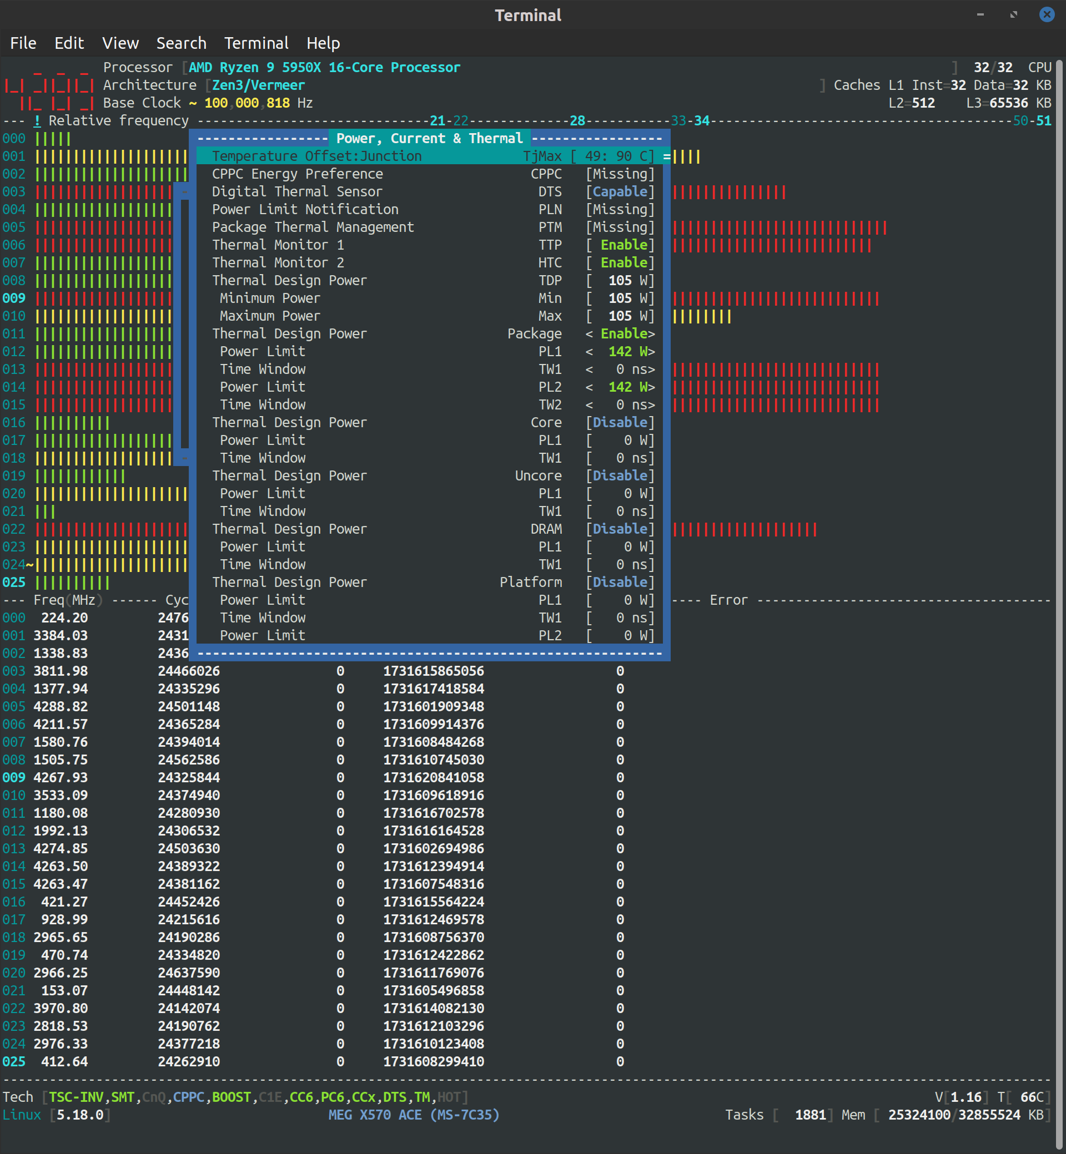Click the voltage V 1.16 reading
Screen dimensions: 1066x1154
(x=966, y=1097)
